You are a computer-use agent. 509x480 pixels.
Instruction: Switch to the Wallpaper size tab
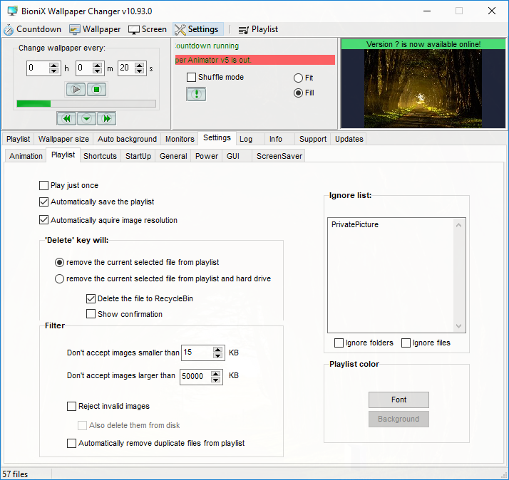[x=63, y=139]
